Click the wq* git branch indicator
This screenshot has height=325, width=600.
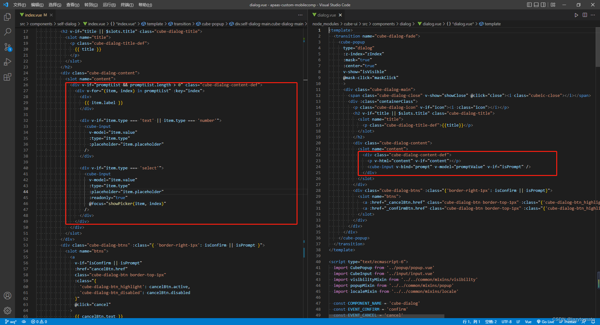point(11,322)
